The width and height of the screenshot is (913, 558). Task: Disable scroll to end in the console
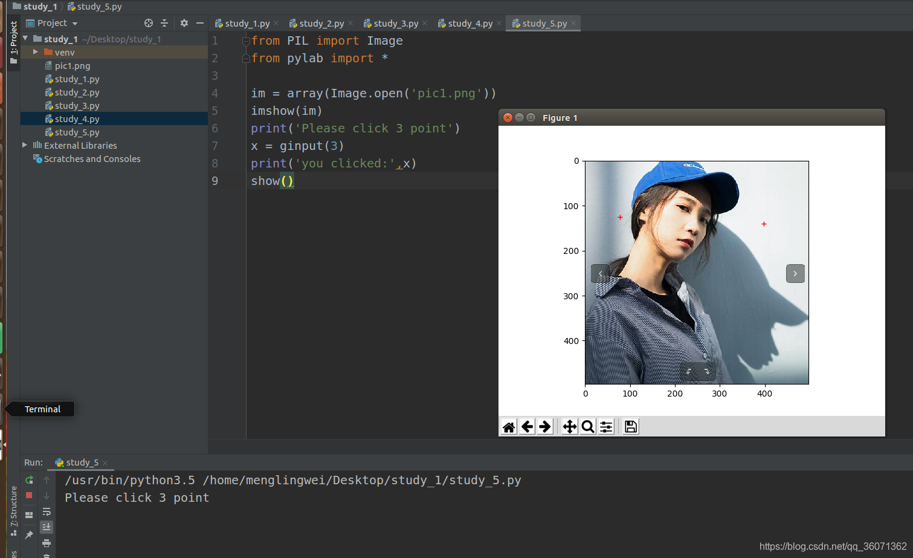click(47, 527)
